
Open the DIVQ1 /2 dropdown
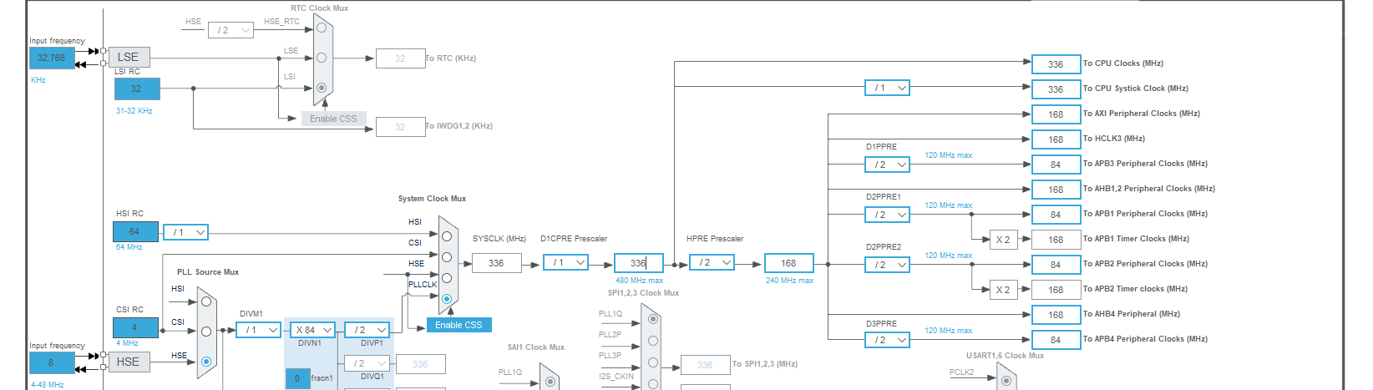(x=367, y=363)
